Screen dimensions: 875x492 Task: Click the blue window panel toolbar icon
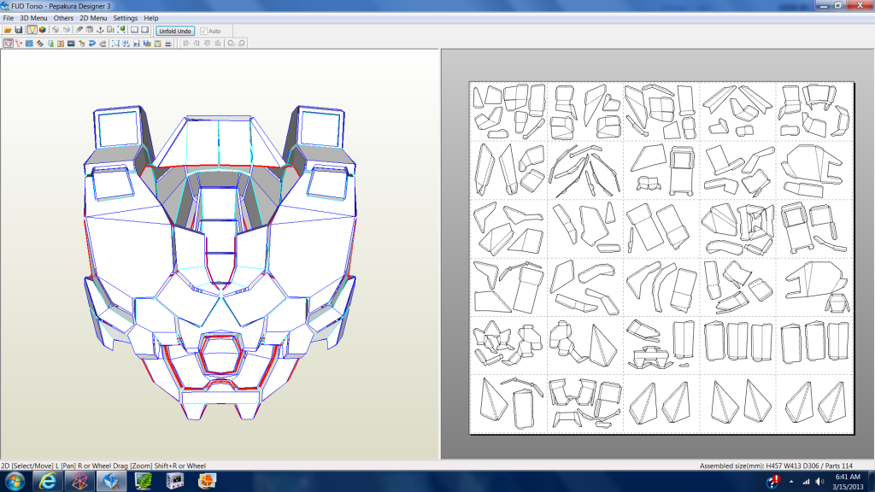click(x=29, y=44)
